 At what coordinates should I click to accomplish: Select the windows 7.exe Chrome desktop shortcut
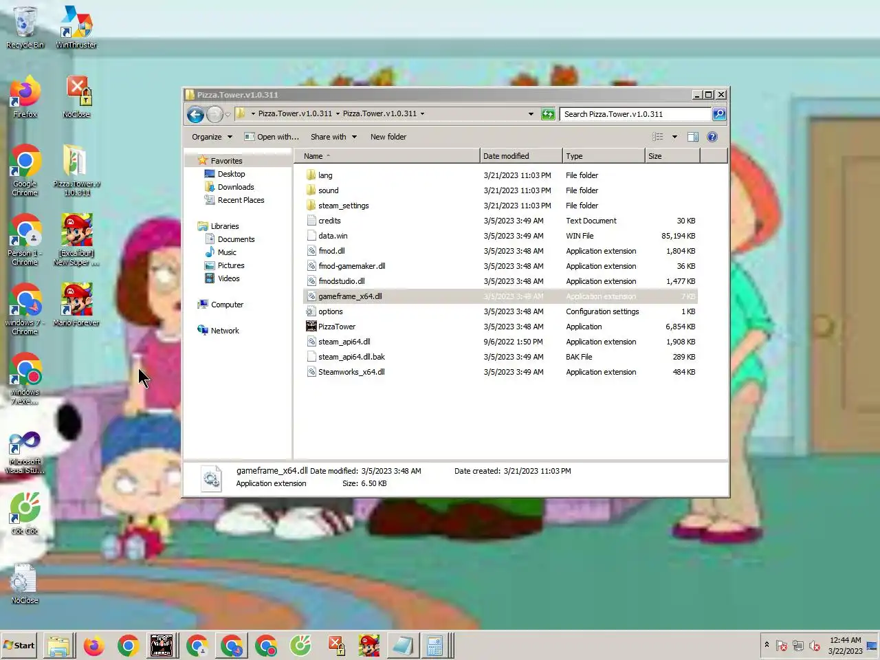25,379
